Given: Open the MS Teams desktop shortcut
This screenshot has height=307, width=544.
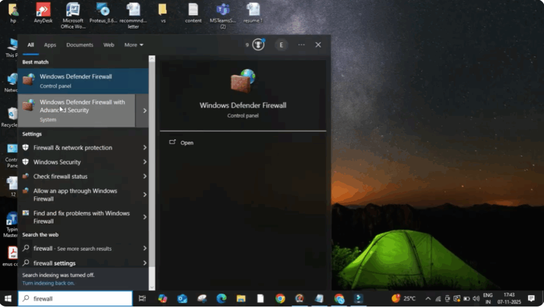Looking at the screenshot, I should [x=223, y=12].
